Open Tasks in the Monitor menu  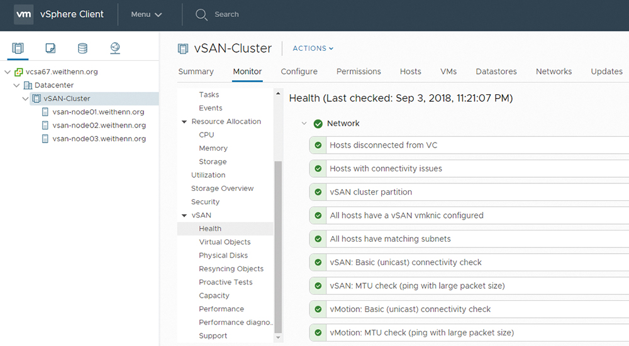(x=209, y=95)
